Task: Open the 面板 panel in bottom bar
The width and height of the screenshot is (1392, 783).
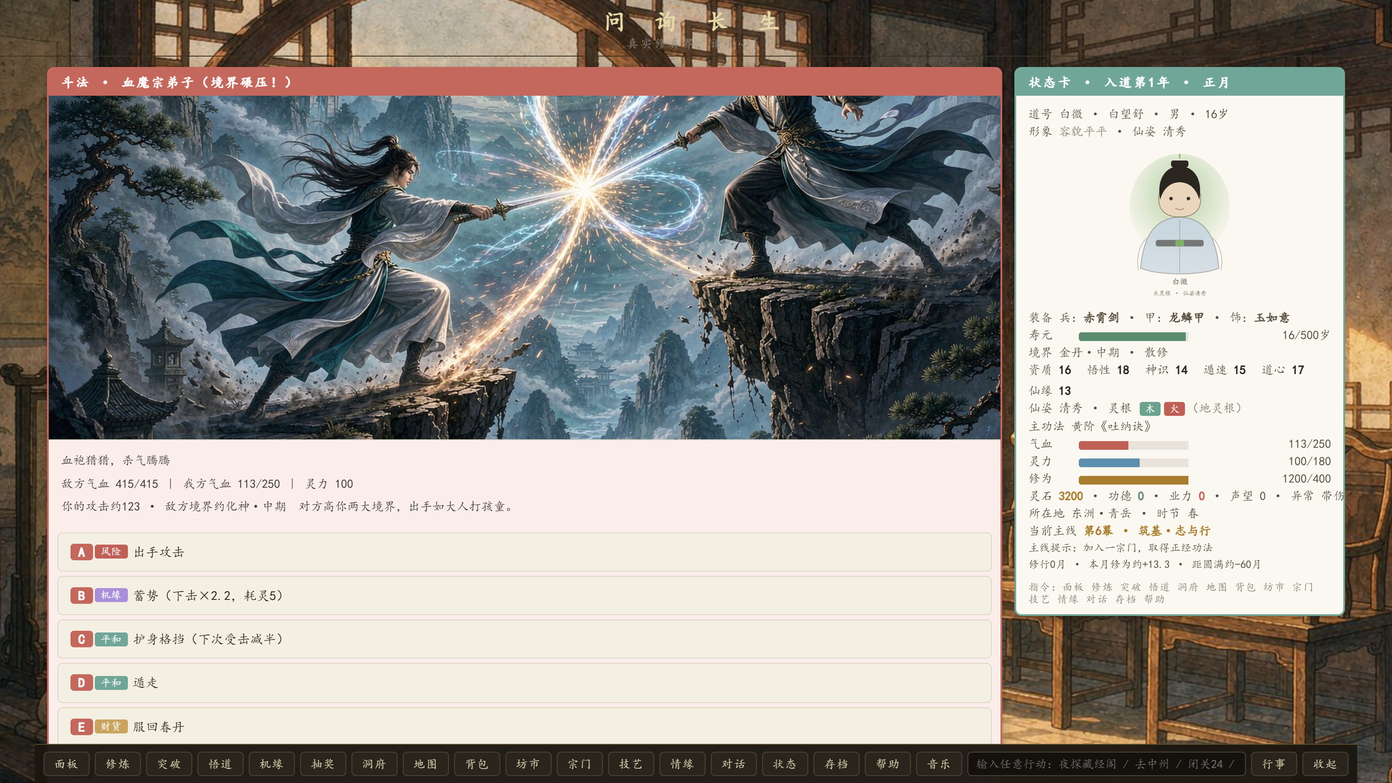Action: [x=67, y=763]
